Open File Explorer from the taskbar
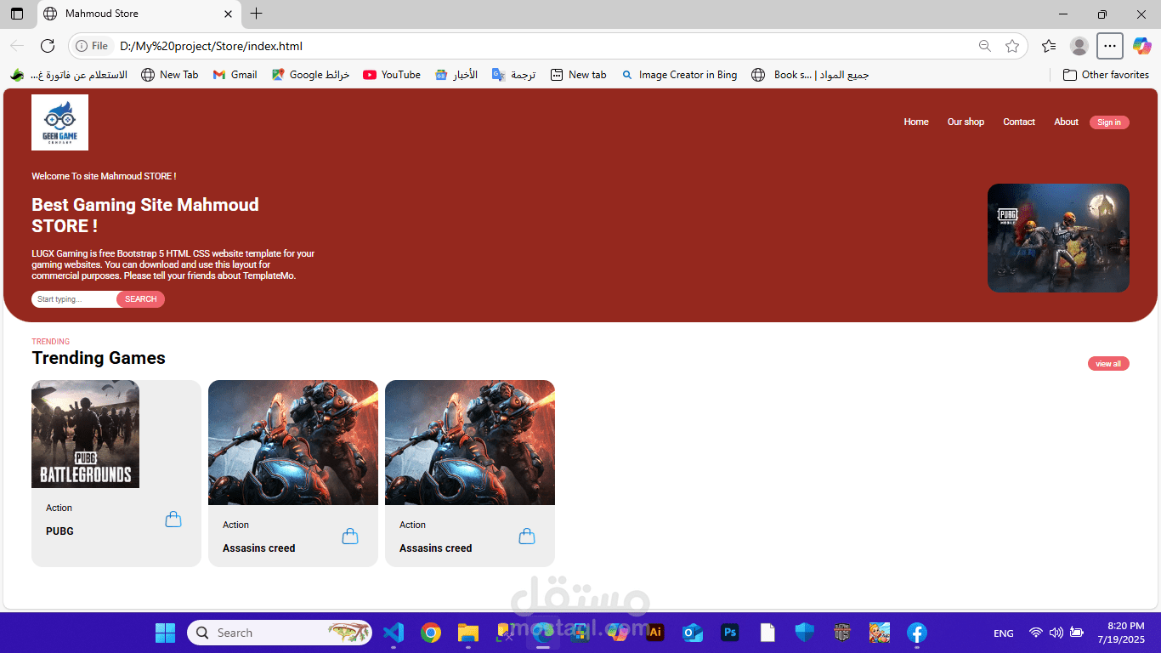Screen dimensions: 1161x653 pos(468,633)
